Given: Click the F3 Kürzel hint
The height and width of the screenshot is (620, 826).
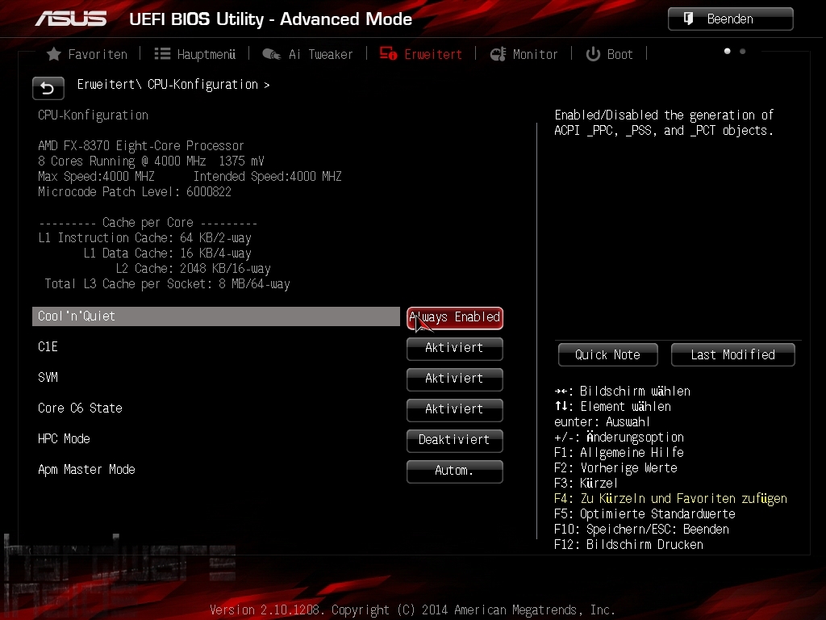Looking at the screenshot, I should pyautogui.click(x=586, y=484).
